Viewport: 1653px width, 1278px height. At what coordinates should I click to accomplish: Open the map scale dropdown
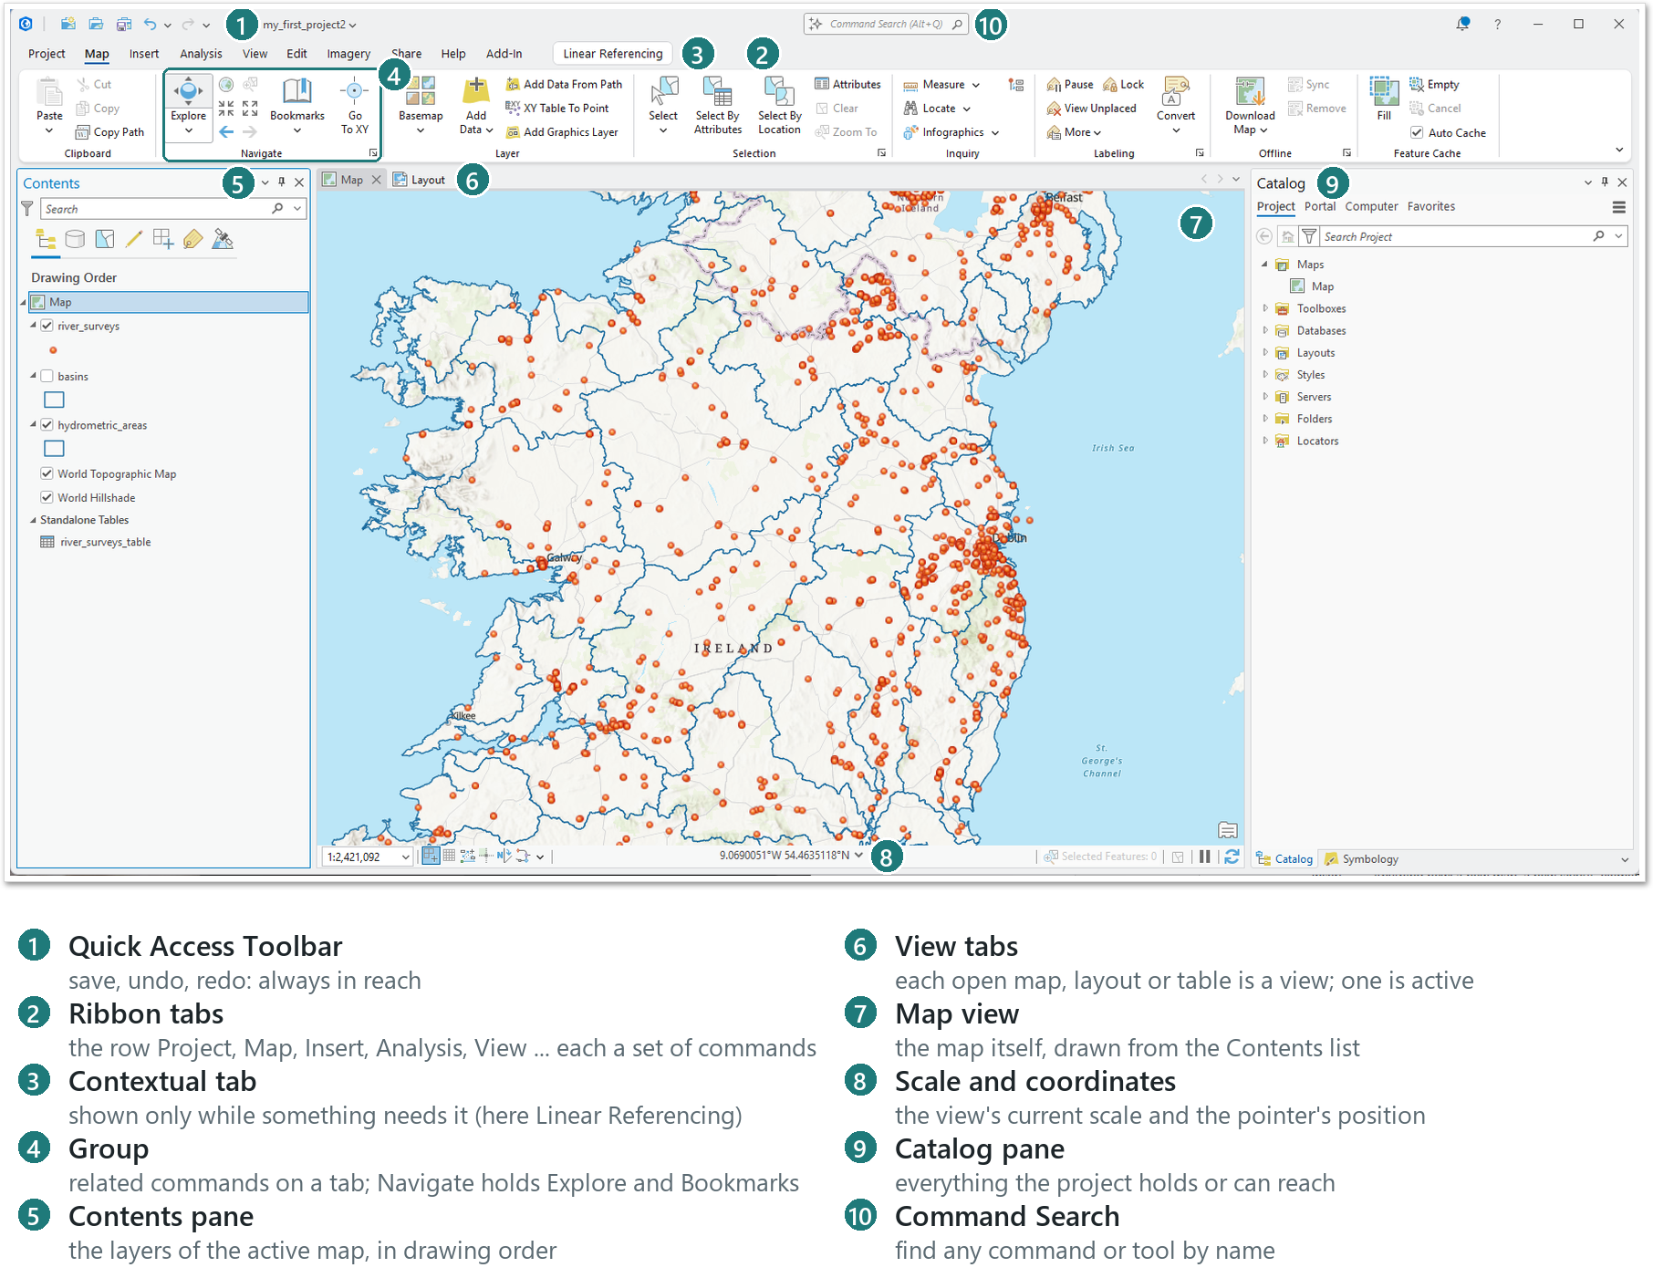[x=405, y=857]
